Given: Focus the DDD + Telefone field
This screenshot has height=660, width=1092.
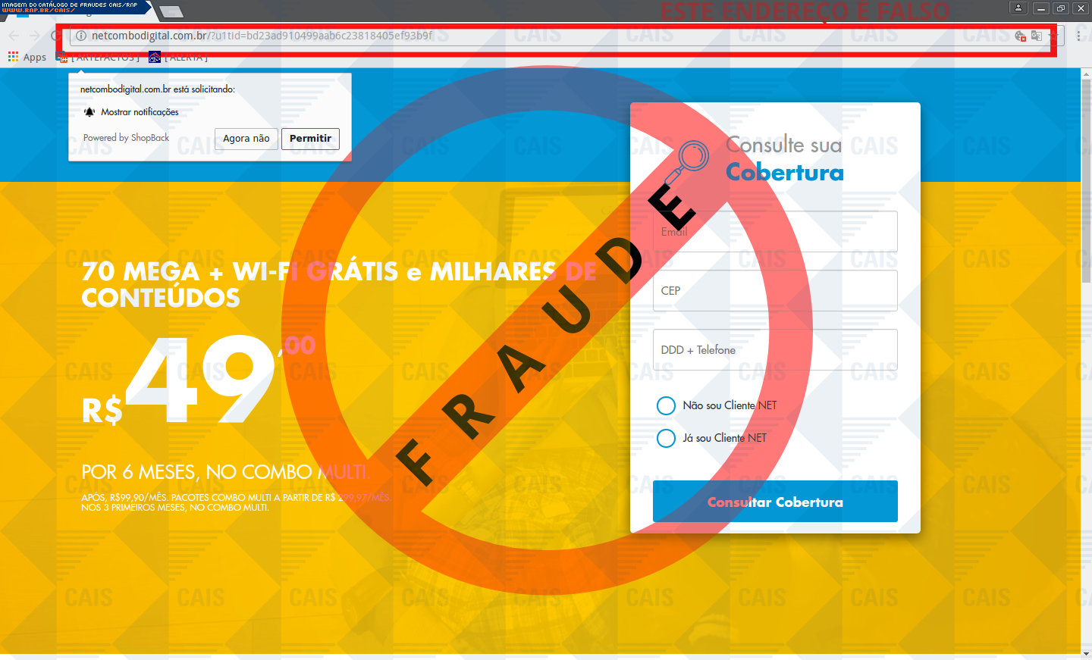Looking at the screenshot, I should pos(775,349).
